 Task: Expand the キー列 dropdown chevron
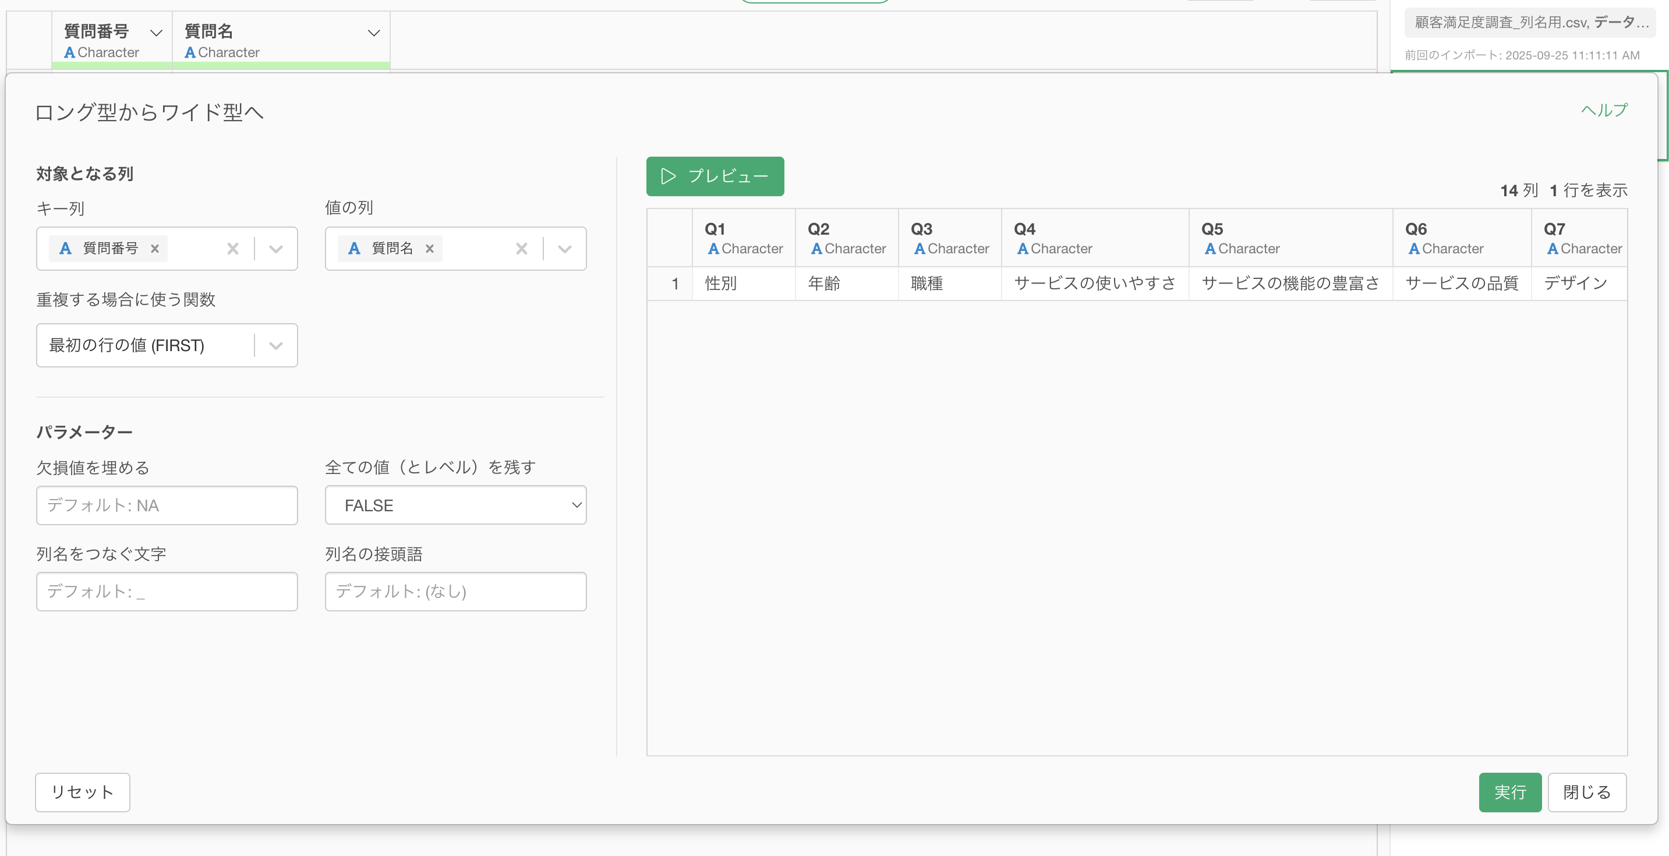(x=276, y=248)
